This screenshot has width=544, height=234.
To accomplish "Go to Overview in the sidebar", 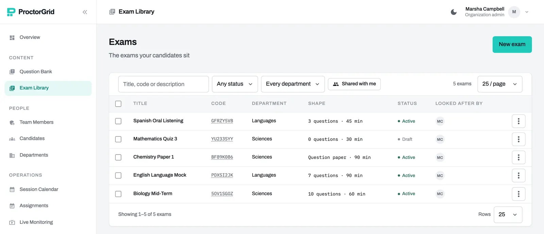I will point(48,37).
